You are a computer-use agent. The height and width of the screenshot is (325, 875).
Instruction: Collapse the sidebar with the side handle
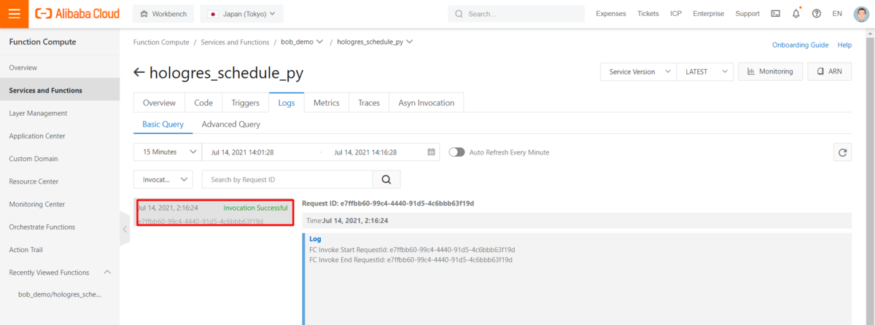[x=125, y=229]
